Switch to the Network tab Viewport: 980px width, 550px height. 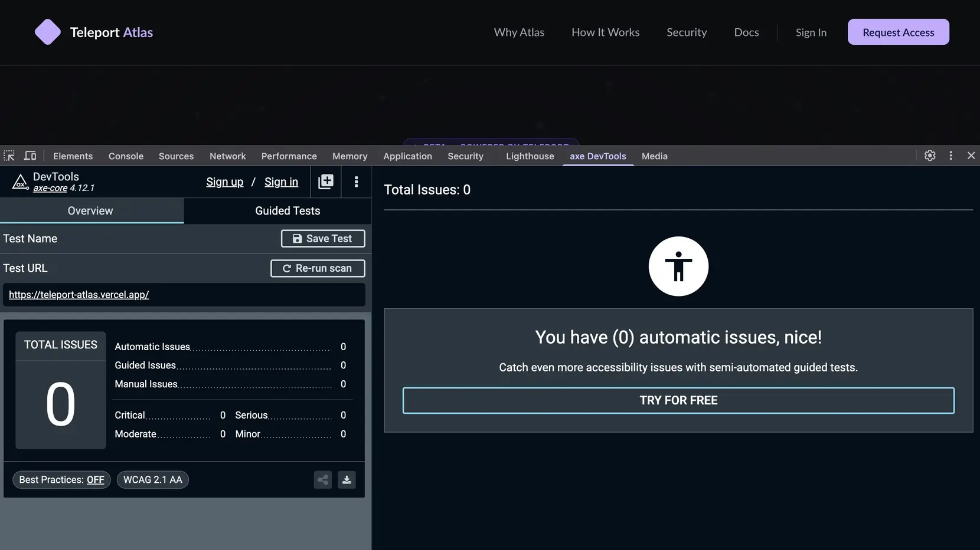point(227,156)
